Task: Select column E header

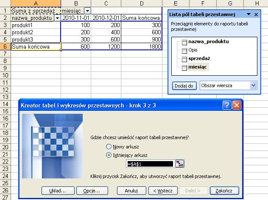Action: pos(176,3)
